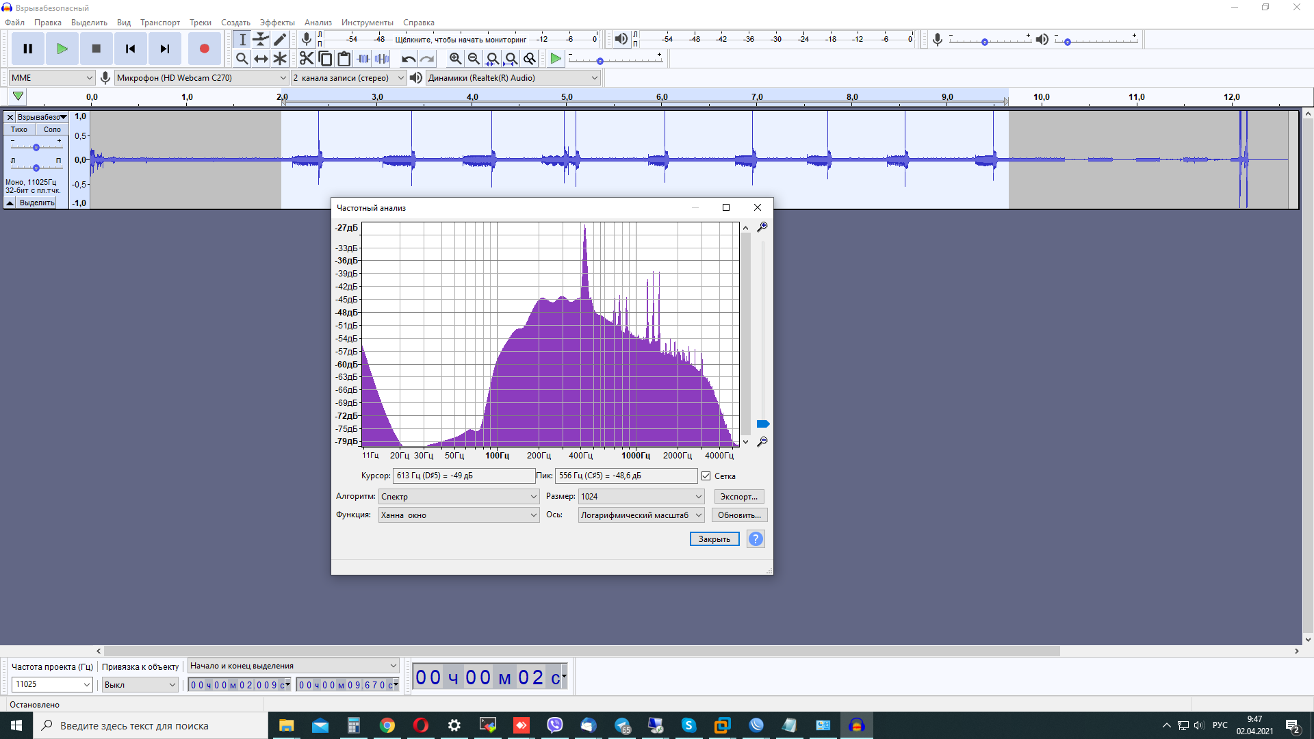Viewport: 1314px width, 739px height.
Task: Click the Skip to End button
Action: pyautogui.click(x=165, y=49)
